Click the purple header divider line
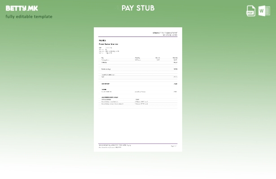The image size is (276, 179). pyautogui.click(x=138, y=36)
